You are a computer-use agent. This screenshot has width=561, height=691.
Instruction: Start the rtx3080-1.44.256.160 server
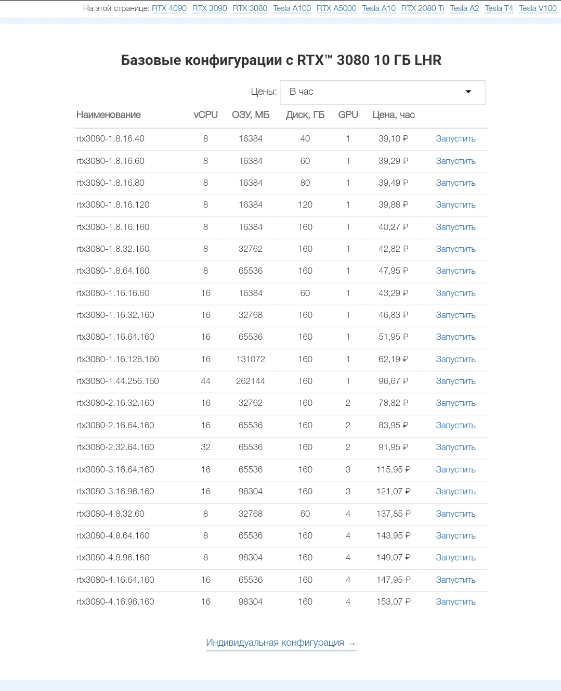[x=455, y=381]
